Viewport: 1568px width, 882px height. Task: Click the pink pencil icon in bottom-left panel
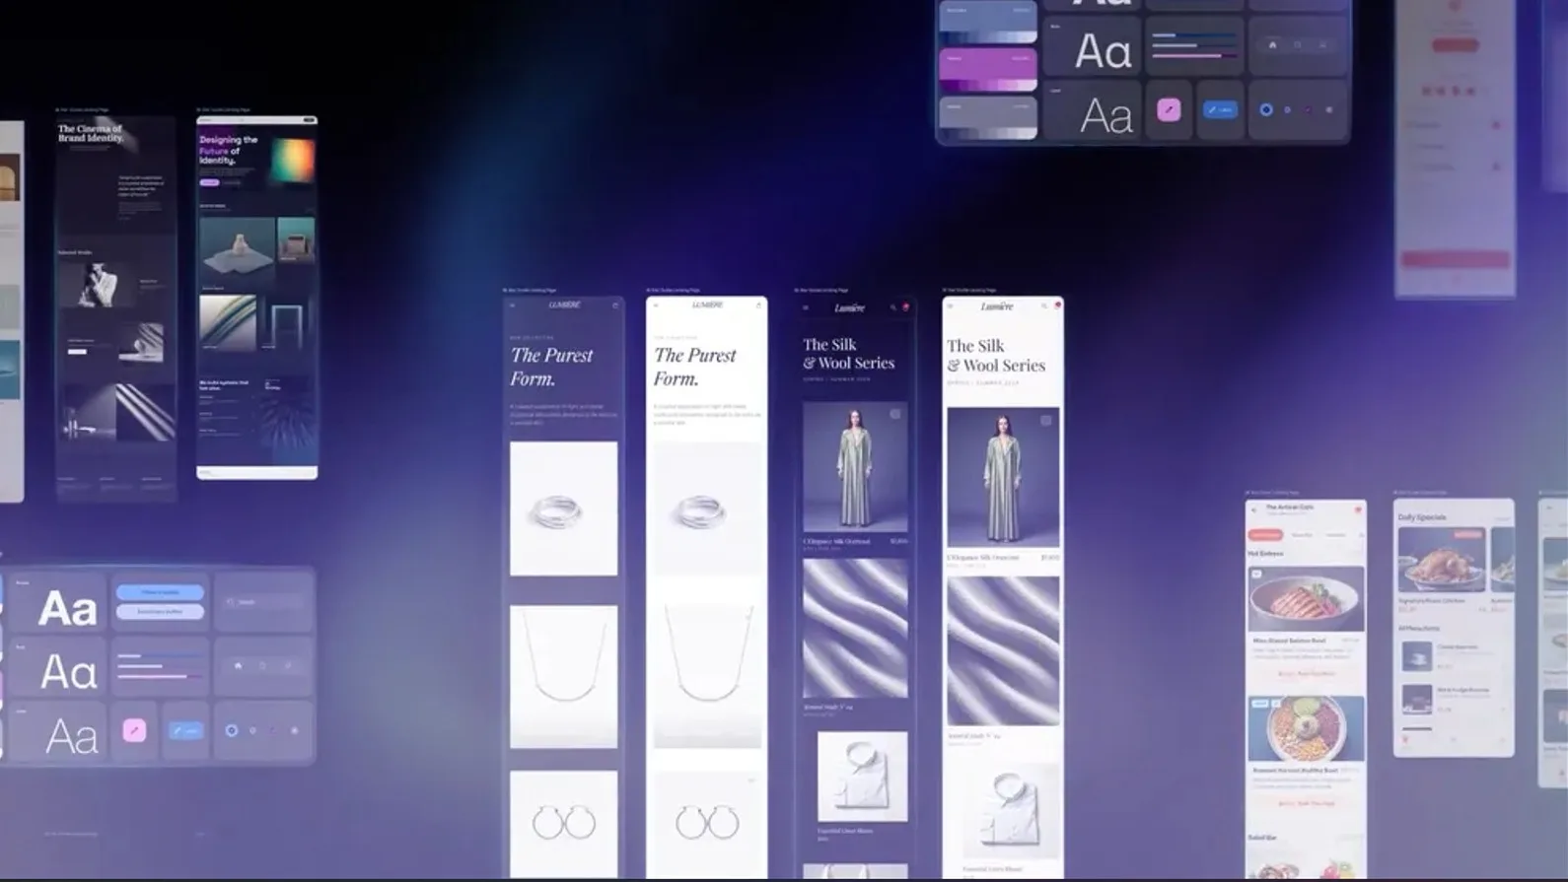coord(134,730)
